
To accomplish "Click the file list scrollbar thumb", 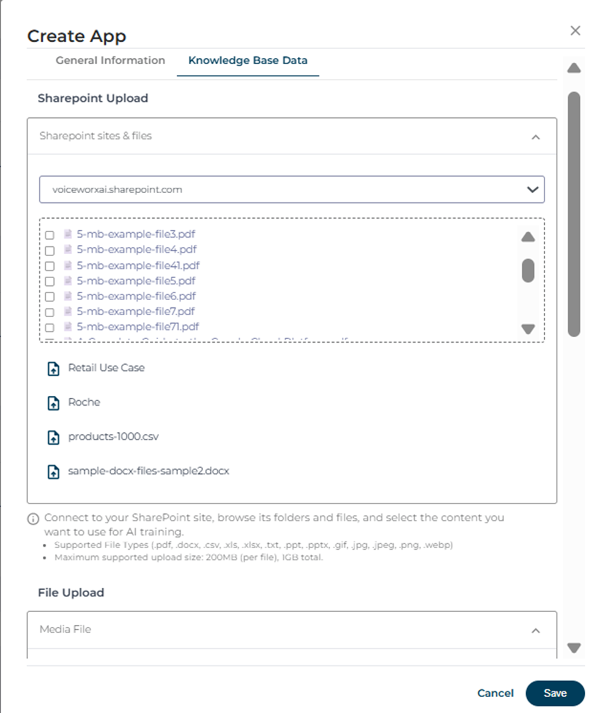I will [x=528, y=270].
